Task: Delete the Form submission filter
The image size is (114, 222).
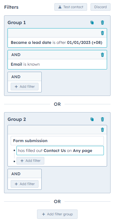Action: (x=102, y=130)
